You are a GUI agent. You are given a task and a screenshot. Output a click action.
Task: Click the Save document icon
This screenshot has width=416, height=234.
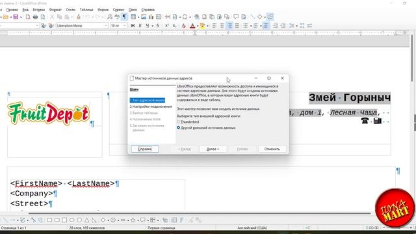pos(16,17)
